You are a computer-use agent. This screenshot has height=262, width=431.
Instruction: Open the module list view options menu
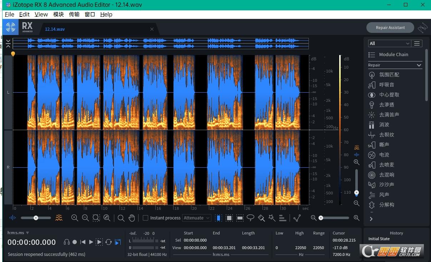point(417,43)
